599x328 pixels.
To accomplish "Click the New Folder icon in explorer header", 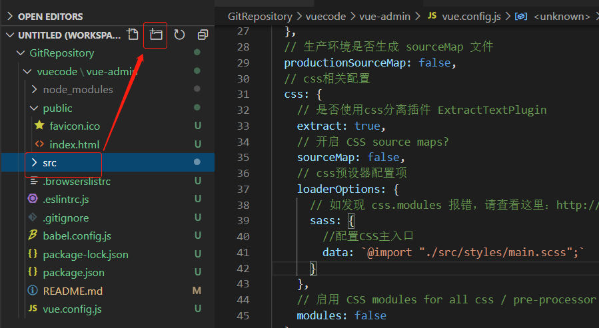I will [155, 35].
